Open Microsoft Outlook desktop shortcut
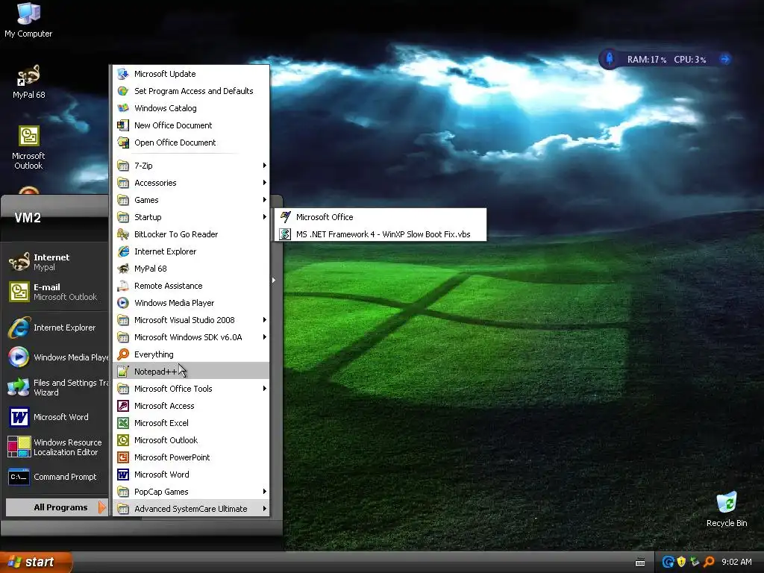764x573 pixels. click(28, 147)
